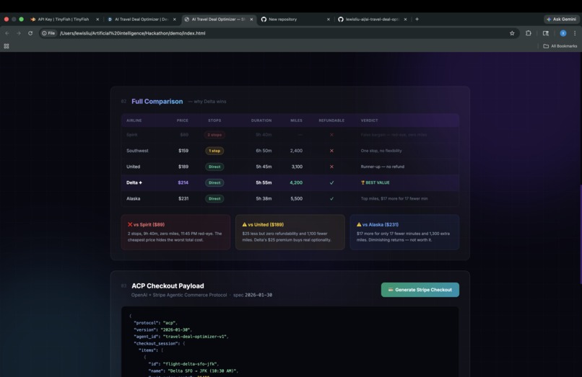
Task: Click the Runner-up — no refund verdict
Action: coord(382,167)
